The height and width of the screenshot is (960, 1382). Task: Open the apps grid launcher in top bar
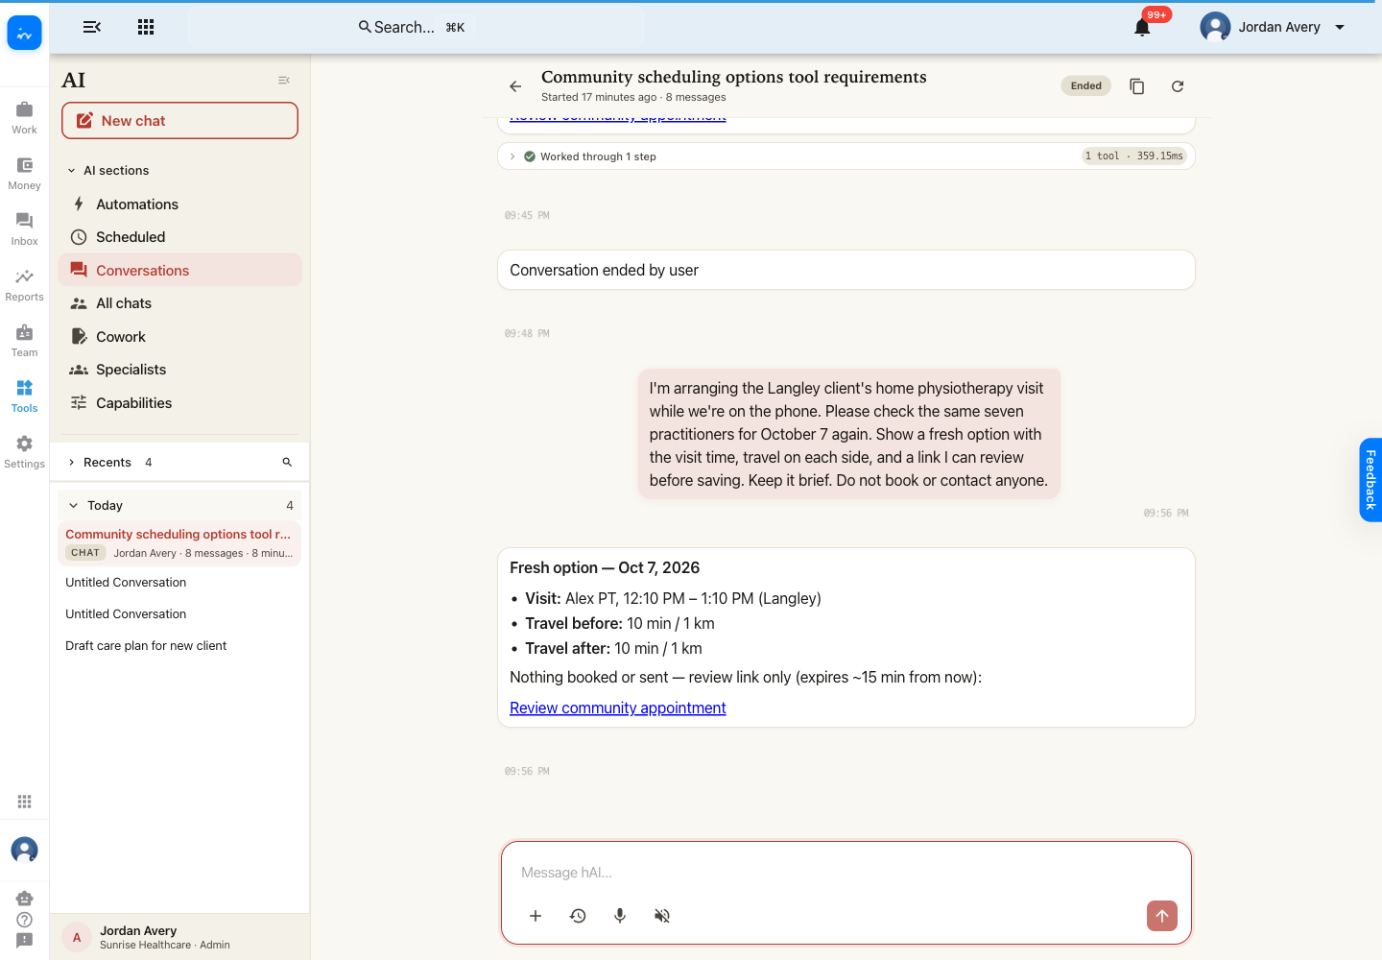[146, 27]
